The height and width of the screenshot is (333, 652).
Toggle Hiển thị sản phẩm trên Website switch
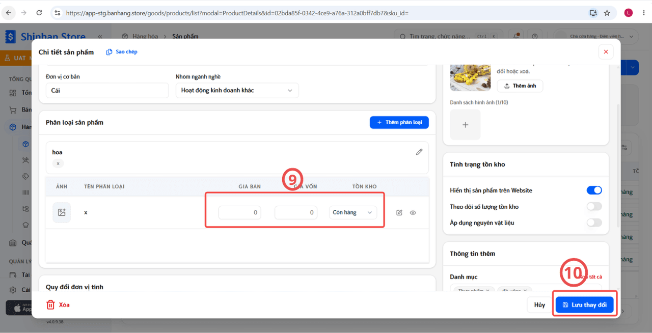(594, 190)
